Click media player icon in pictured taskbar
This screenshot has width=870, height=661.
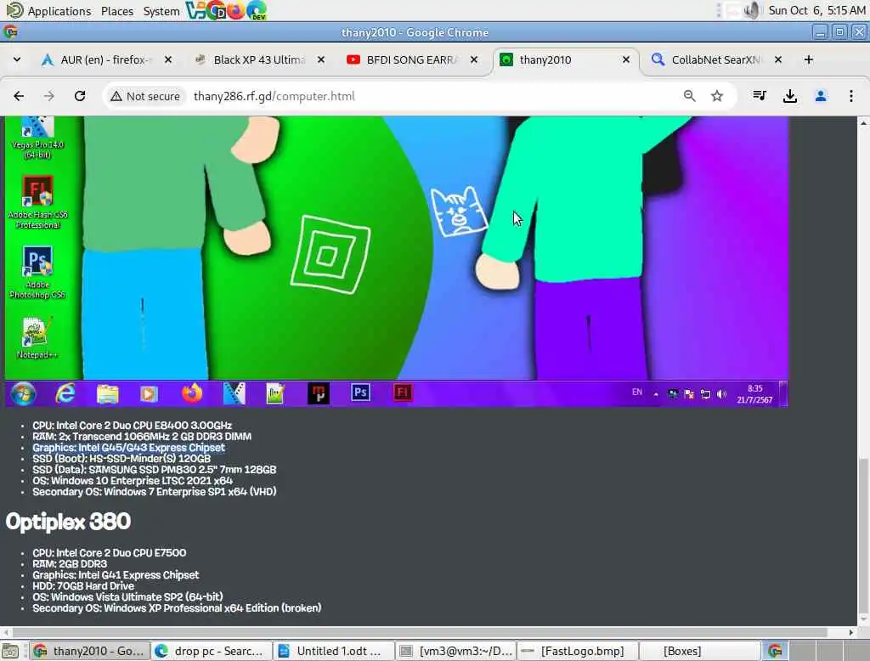coord(149,394)
